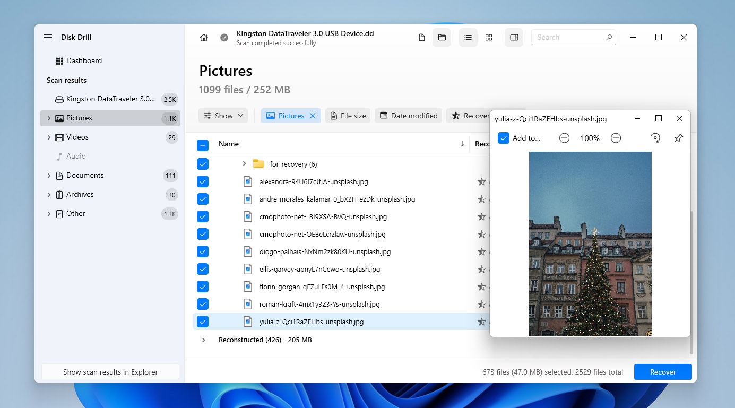Toggle the select-all checkbox above file list

click(203, 144)
